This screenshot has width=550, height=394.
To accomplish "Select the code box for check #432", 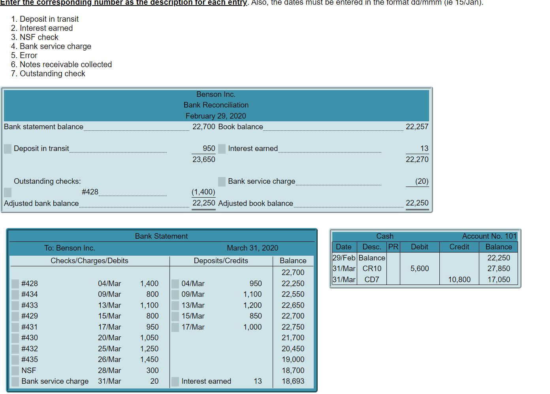I will pos(15,349).
